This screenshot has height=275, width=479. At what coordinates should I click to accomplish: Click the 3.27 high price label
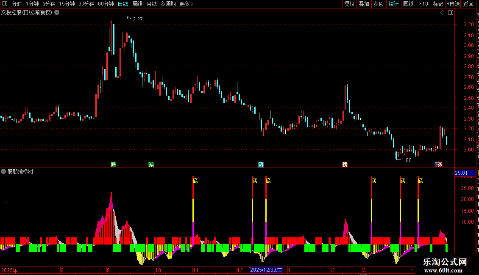(x=138, y=19)
